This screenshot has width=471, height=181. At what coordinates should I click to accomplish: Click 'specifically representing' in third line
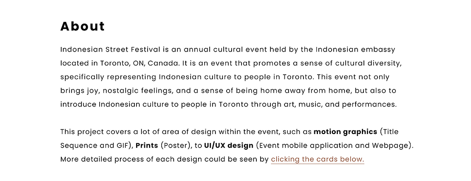108,77
